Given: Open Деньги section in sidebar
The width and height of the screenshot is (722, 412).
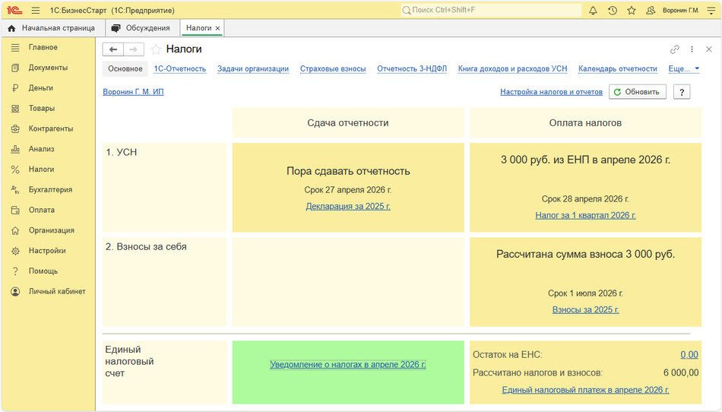Looking at the screenshot, I should [x=40, y=87].
